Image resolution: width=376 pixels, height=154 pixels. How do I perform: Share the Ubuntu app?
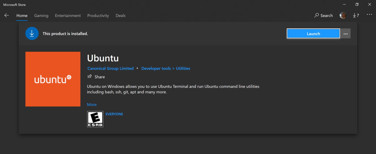(x=96, y=77)
